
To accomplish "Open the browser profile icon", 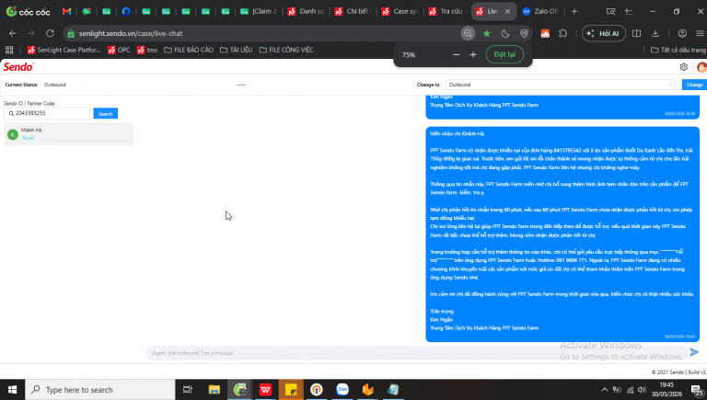I will click(x=682, y=33).
